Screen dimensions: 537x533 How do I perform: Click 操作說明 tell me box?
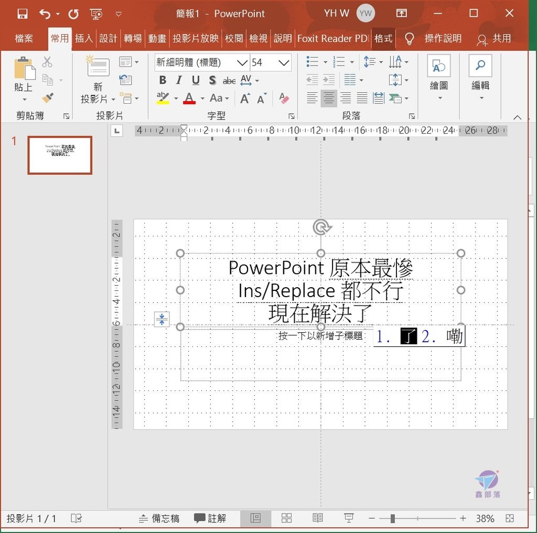(443, 38)
